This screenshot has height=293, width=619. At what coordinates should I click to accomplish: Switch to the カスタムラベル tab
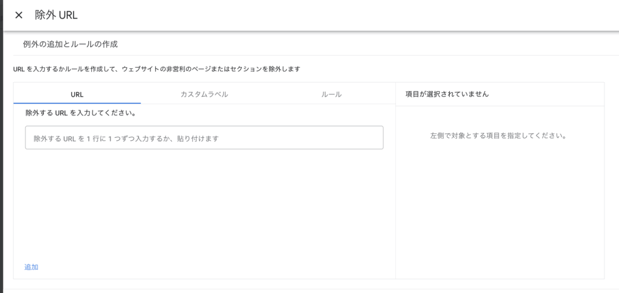[x=204, y=94]
